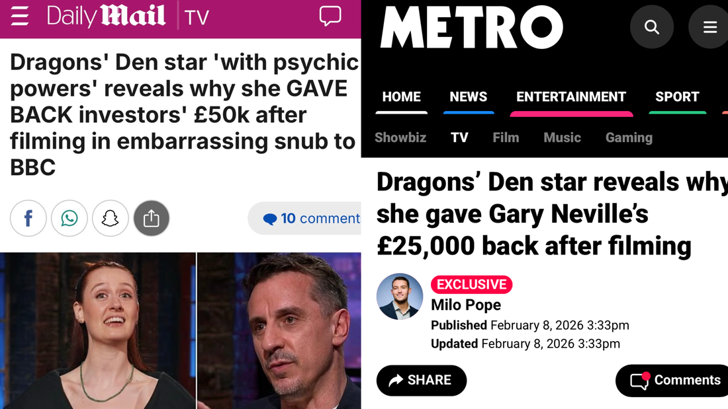
Task: Click the Daily Mail comments speech bubble icon
Action: coord(330,16)
